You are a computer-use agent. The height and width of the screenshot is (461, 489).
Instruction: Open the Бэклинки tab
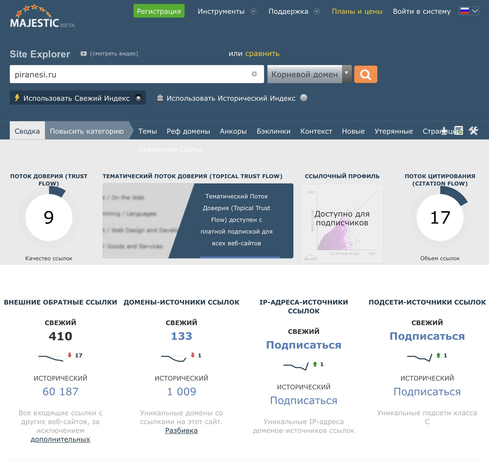(x=274, y=131)
